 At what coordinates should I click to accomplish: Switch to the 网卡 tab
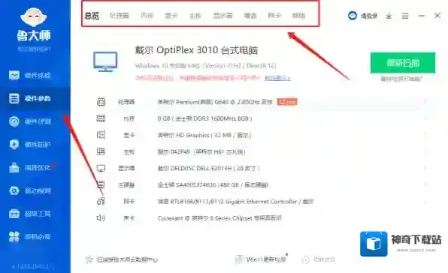click(x=274, y=16)
